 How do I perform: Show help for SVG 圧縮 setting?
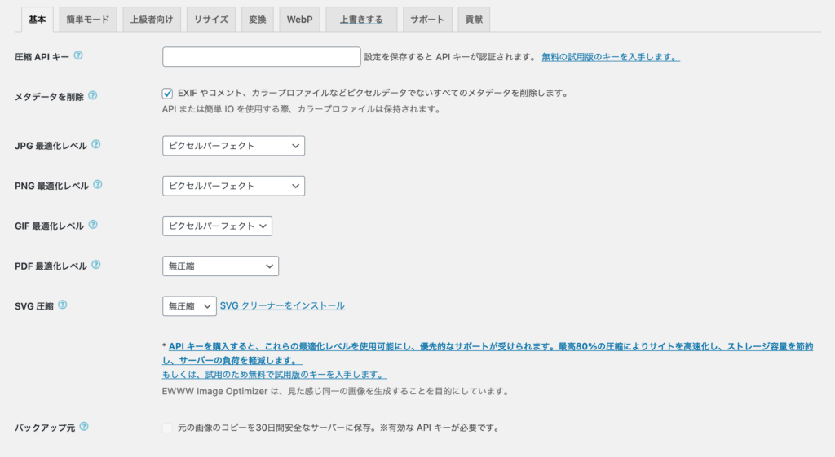63,305
